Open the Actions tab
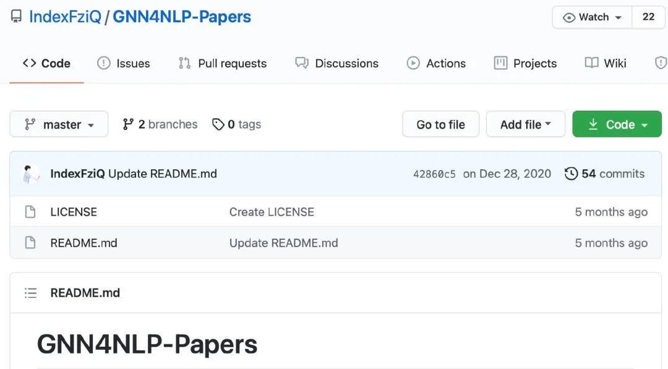The height and width of the screenshot is (369, 668). 436,64
